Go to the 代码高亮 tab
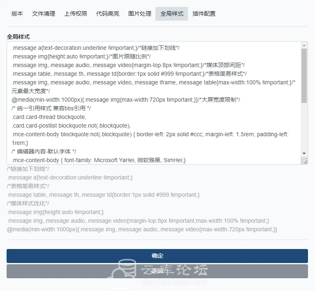The image size is (315, 291). 108,14
